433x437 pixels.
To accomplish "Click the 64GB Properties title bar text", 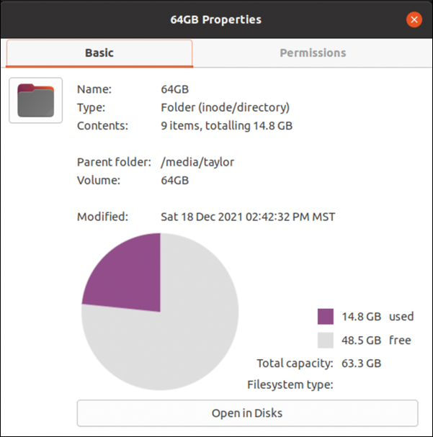I will [215, 19].
